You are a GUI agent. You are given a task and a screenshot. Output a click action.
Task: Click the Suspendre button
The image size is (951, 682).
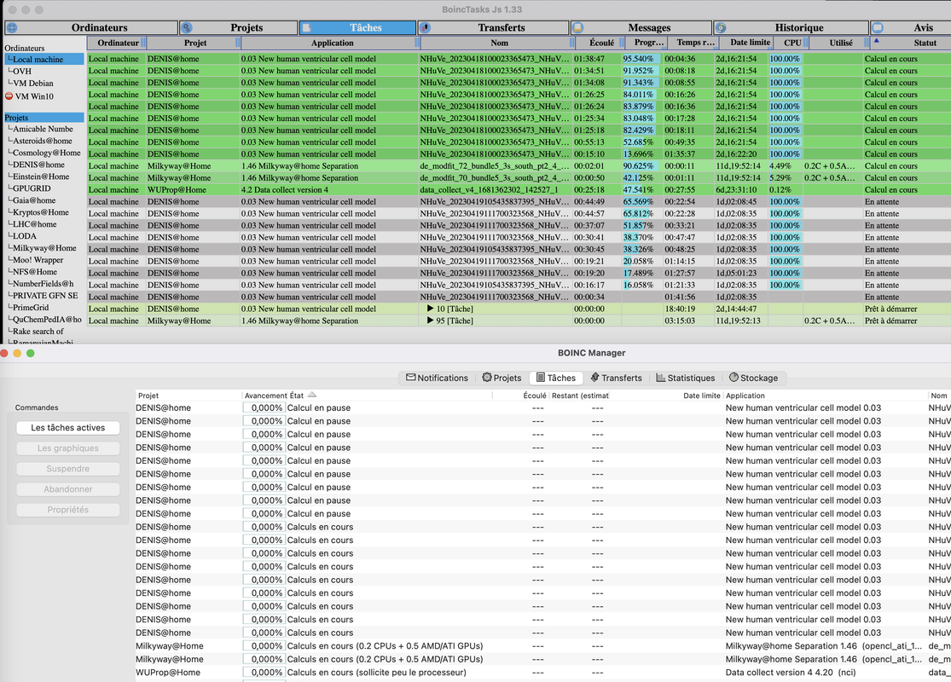tap(68, 469)
